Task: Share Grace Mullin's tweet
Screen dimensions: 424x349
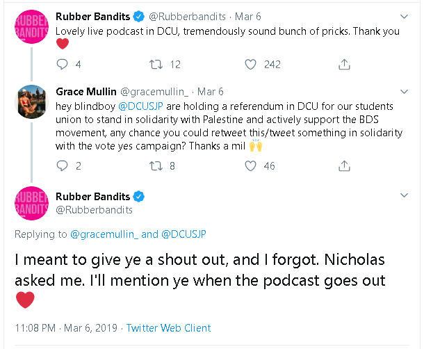Action: point(343,166)
